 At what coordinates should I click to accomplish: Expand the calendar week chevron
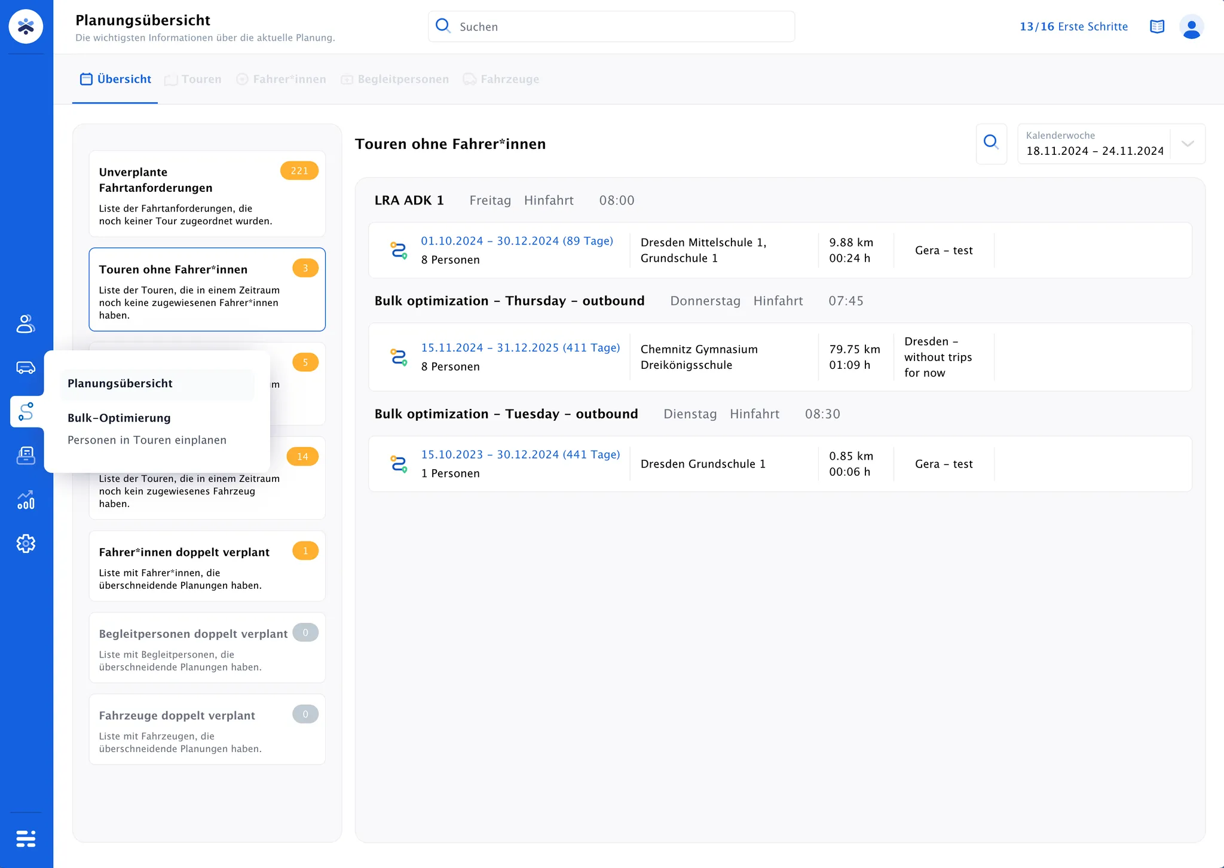click(x=1188, y=143)
